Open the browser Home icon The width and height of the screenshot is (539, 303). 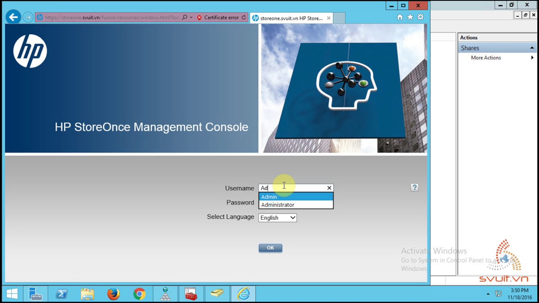pyautogui.click(x=400, y=17)
